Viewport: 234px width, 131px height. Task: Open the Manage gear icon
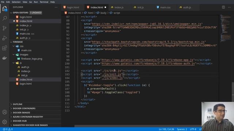5,122
